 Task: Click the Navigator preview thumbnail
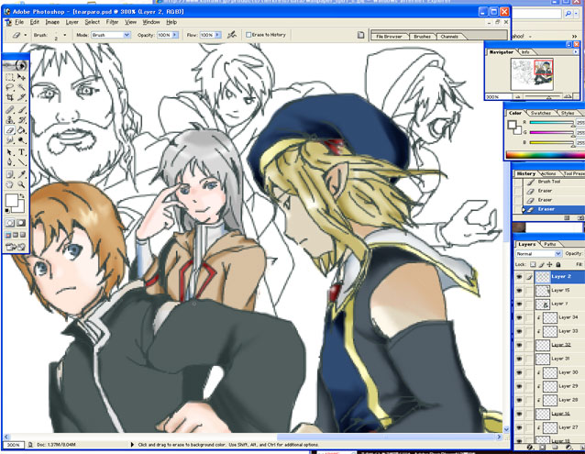point(532,74)
